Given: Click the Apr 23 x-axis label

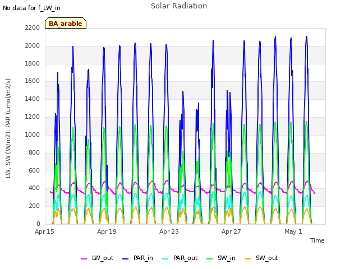Looking at the screenshot, I should (x=169, y=231).
